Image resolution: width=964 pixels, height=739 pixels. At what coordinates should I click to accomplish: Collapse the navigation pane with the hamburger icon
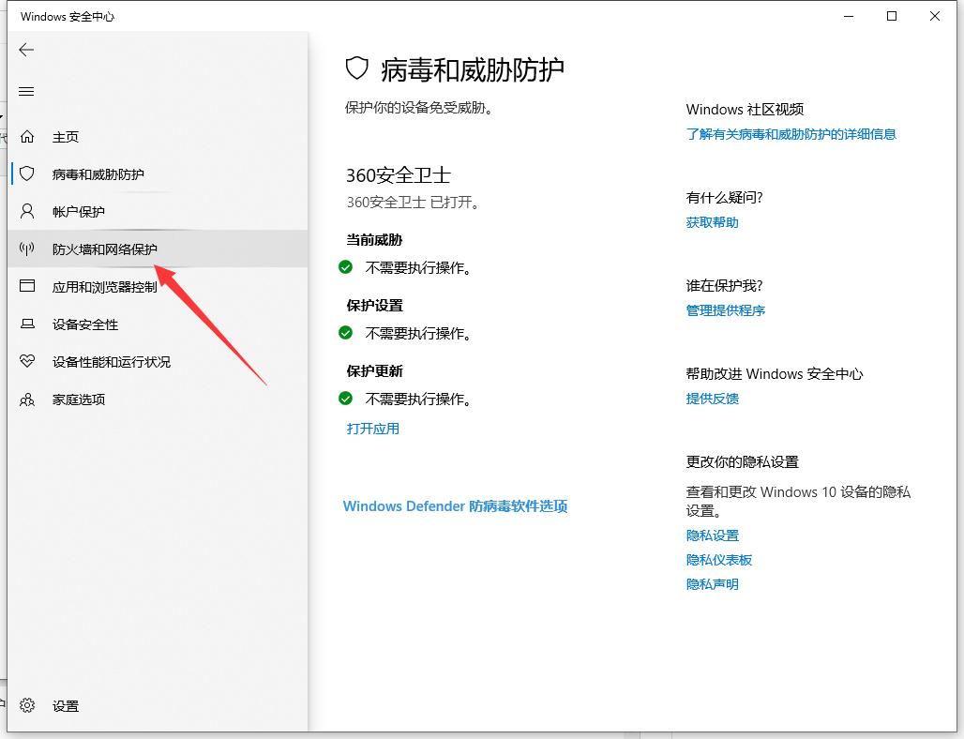[x=26, y=91]
